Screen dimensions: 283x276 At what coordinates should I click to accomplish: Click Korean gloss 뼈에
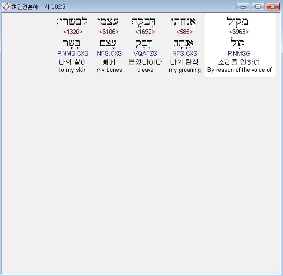click(x=109, y=62)
